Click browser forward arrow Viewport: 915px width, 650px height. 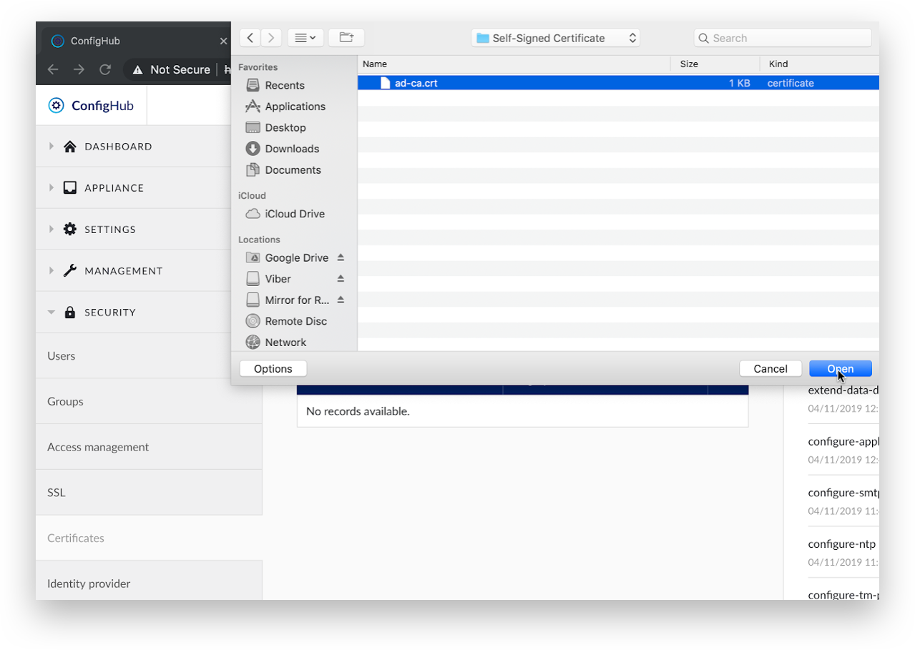[79, 69]
